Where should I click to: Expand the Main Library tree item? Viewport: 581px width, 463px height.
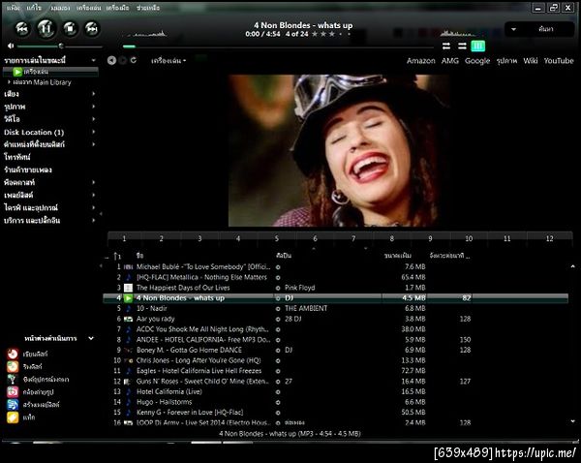click(9, 82)
